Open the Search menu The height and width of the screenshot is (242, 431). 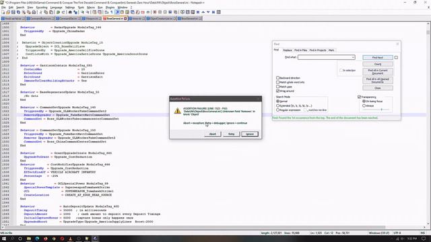(20, 7)
